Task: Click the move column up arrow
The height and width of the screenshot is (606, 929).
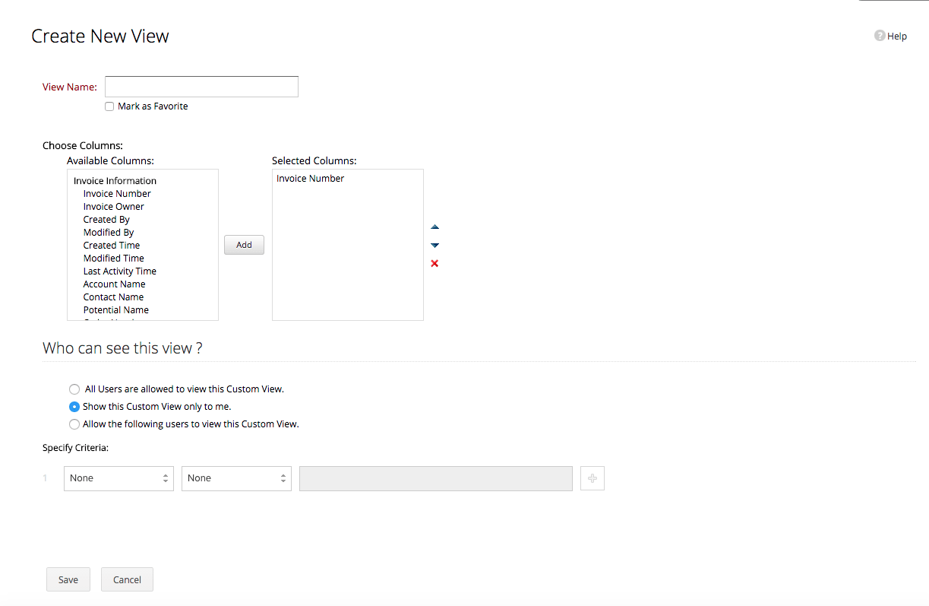Action: [x=434, y=227]
